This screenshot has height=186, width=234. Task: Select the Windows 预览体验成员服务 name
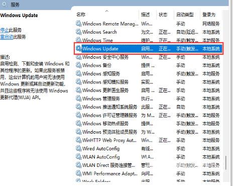[109, 132]
